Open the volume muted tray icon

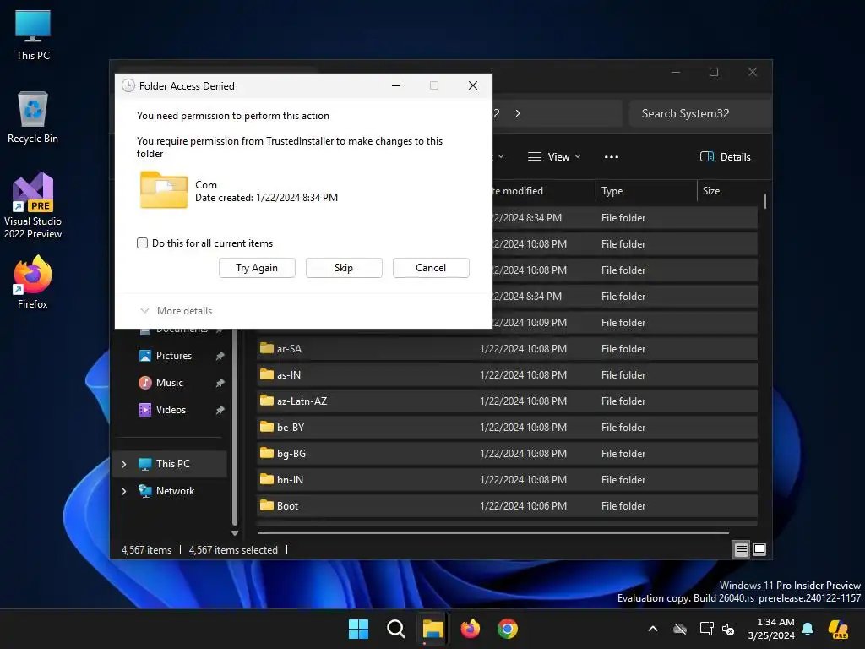coord(728,629)
